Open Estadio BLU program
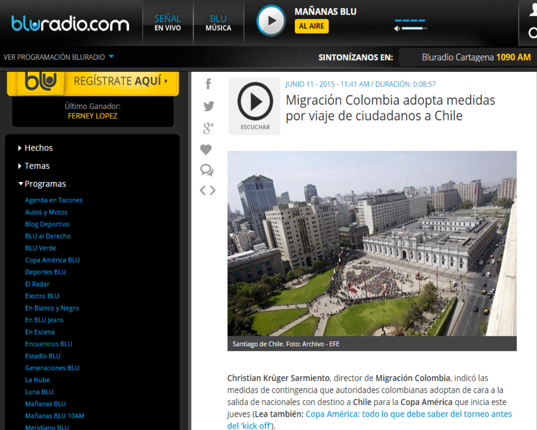The height and width of the screenshot is (430, 537). [x=43, y=356]
